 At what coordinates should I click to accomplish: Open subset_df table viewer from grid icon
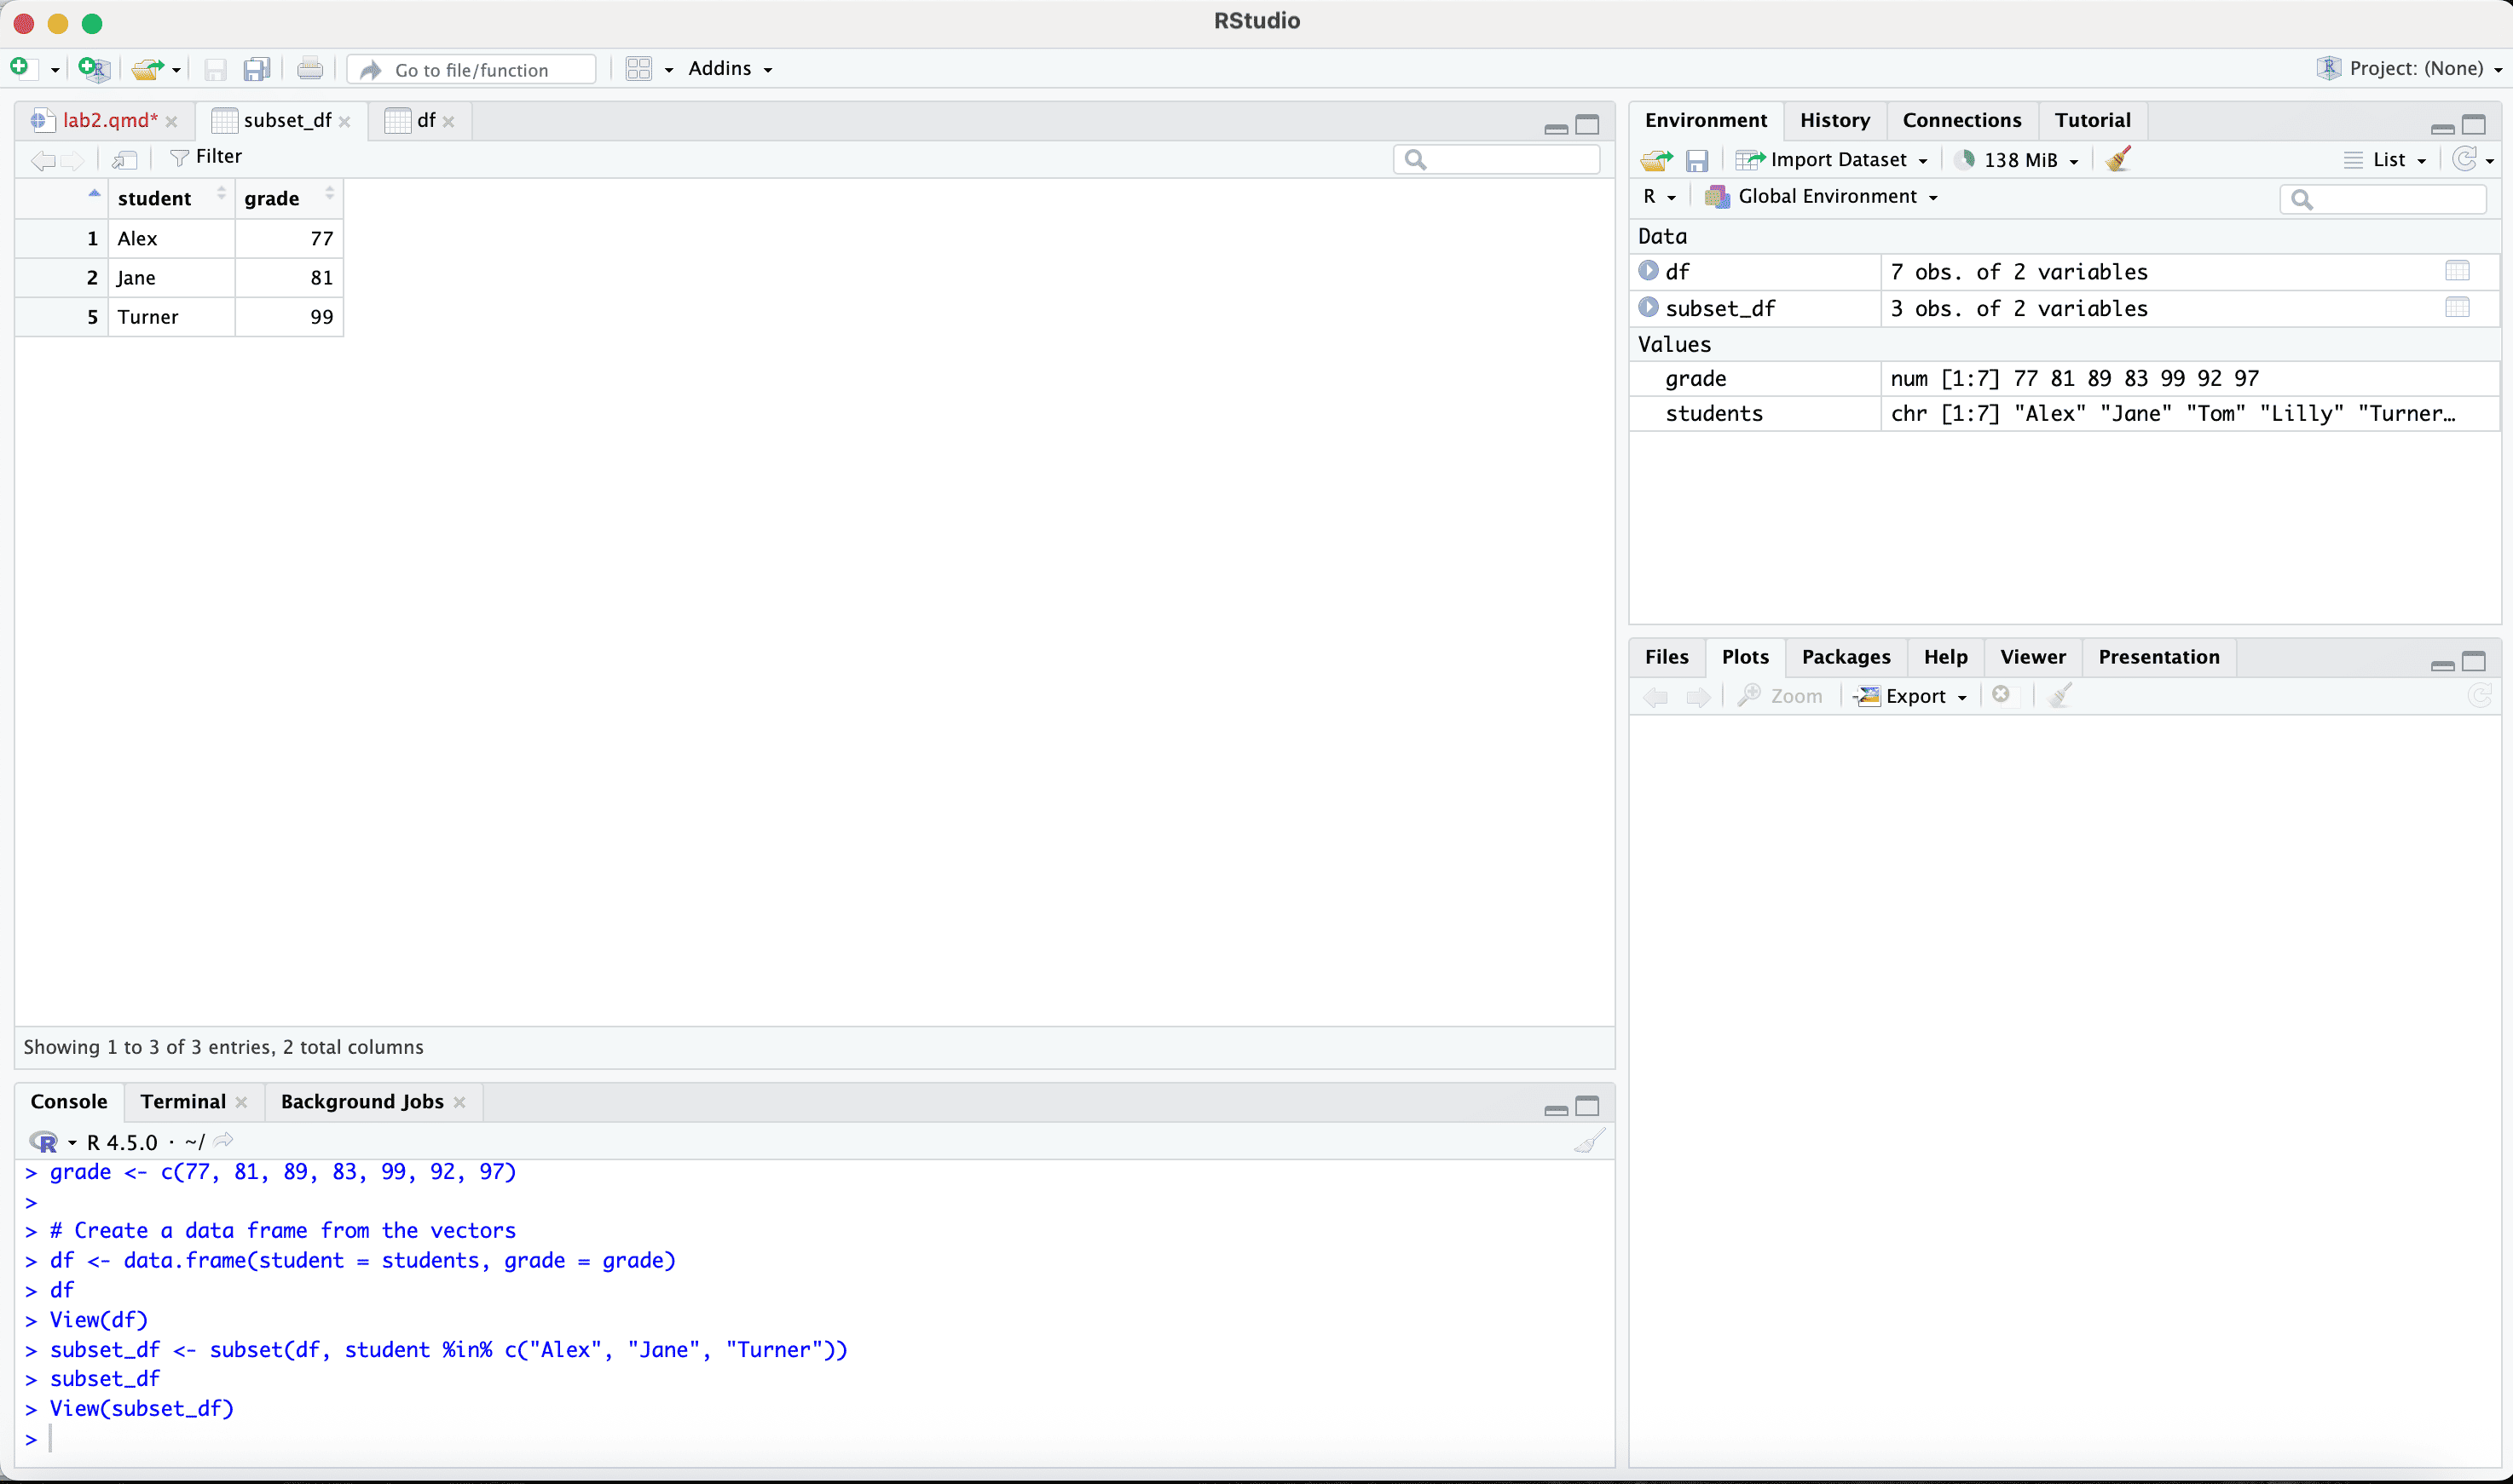2457,308
